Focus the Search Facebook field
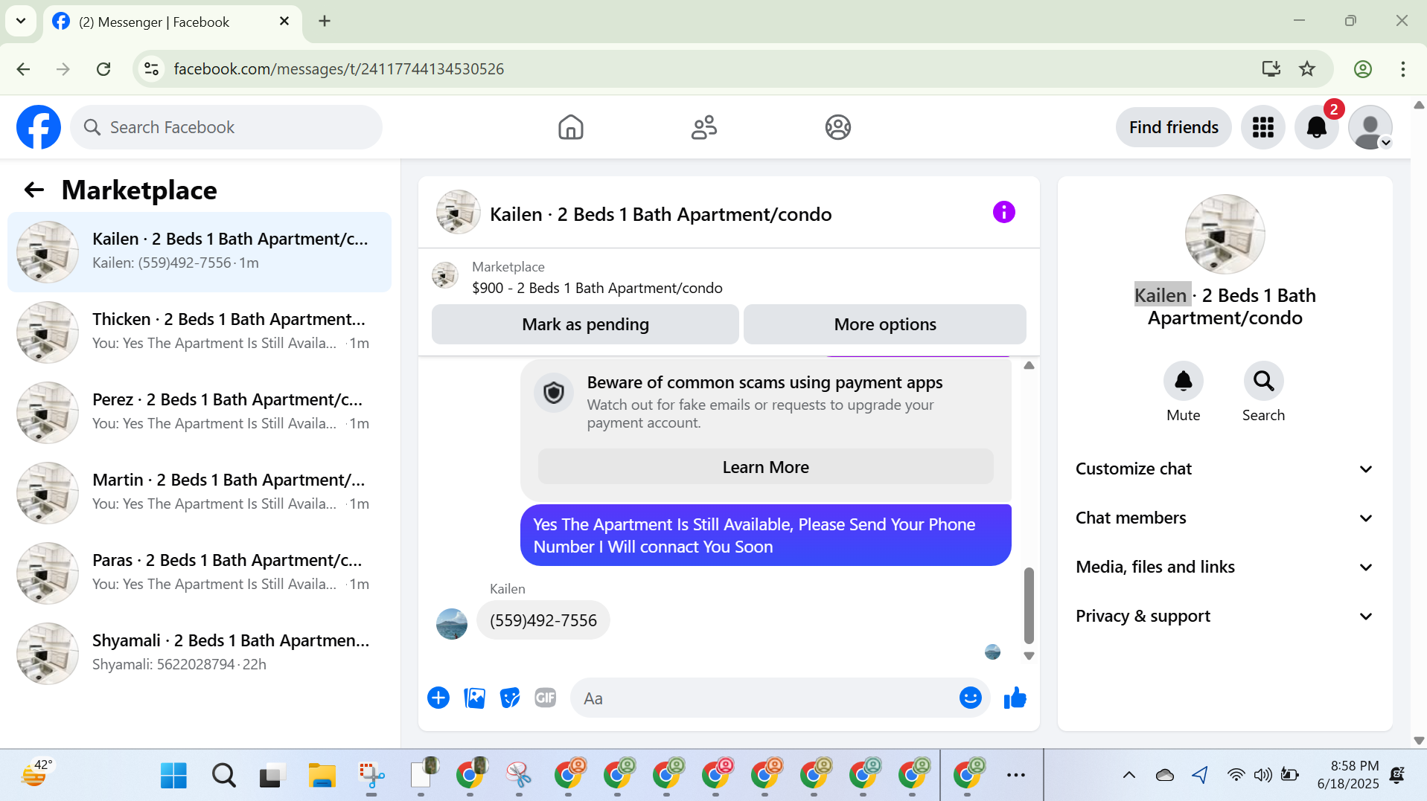This screenshot has width=1427, height=801. point(226,127)
